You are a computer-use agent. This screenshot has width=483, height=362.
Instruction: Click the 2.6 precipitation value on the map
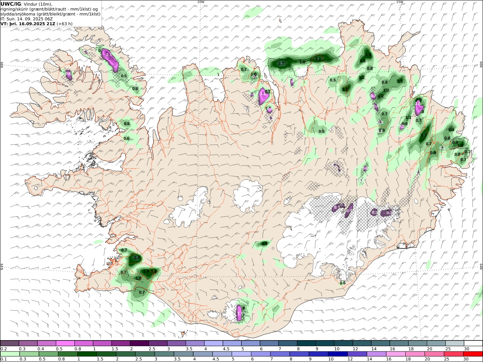[137, 258]
